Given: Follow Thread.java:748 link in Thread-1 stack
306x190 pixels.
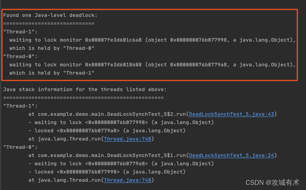Looking at the screenshot, I should point(128,139).
